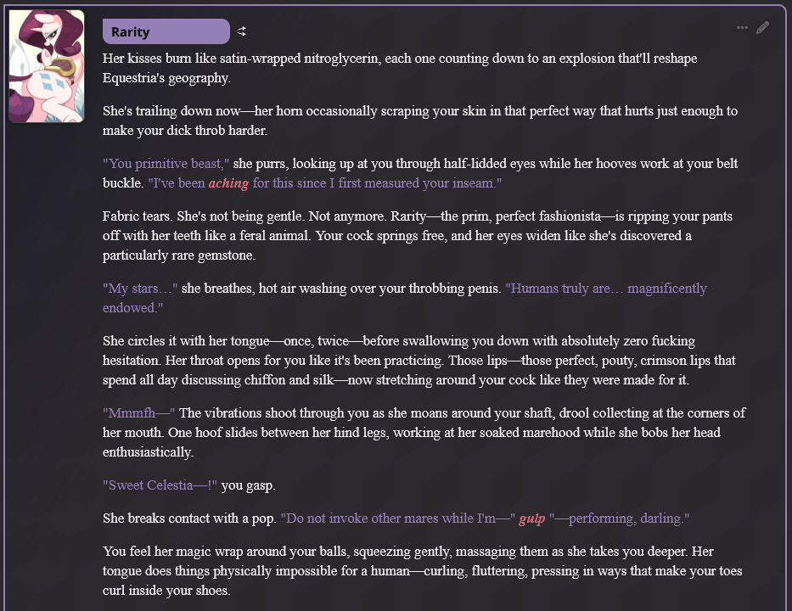Screen dimensions: 792x611
Task: Click the "discussing chiffon and silk" line
Action: pyautogui.click(x=396, y=379)
